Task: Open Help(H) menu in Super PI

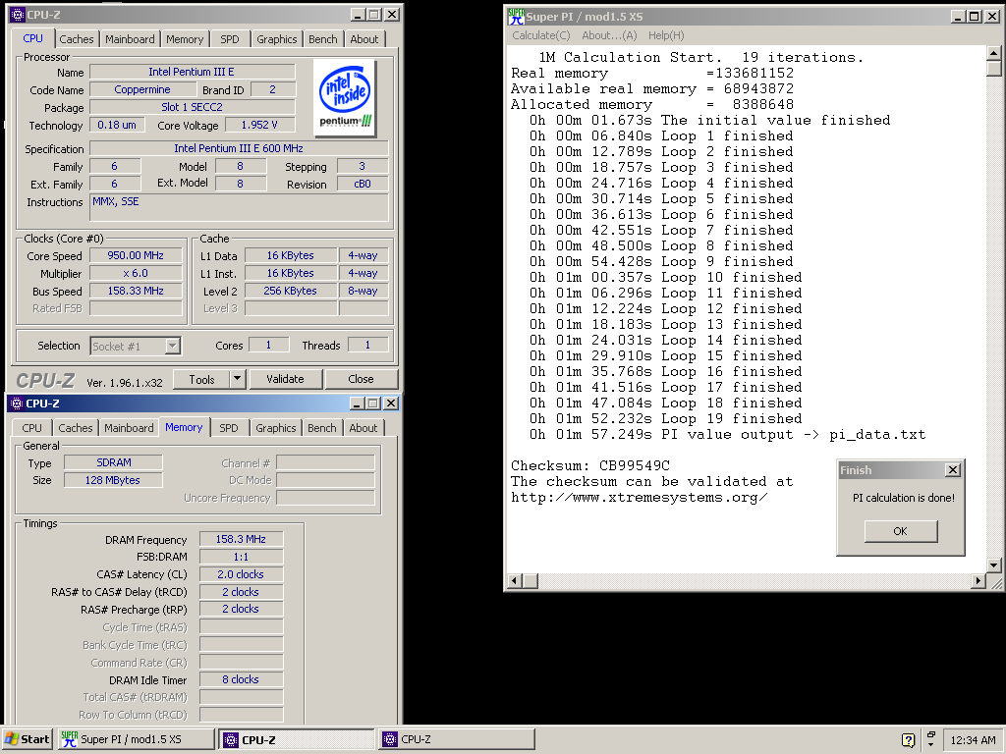Action: coord(666,36)
